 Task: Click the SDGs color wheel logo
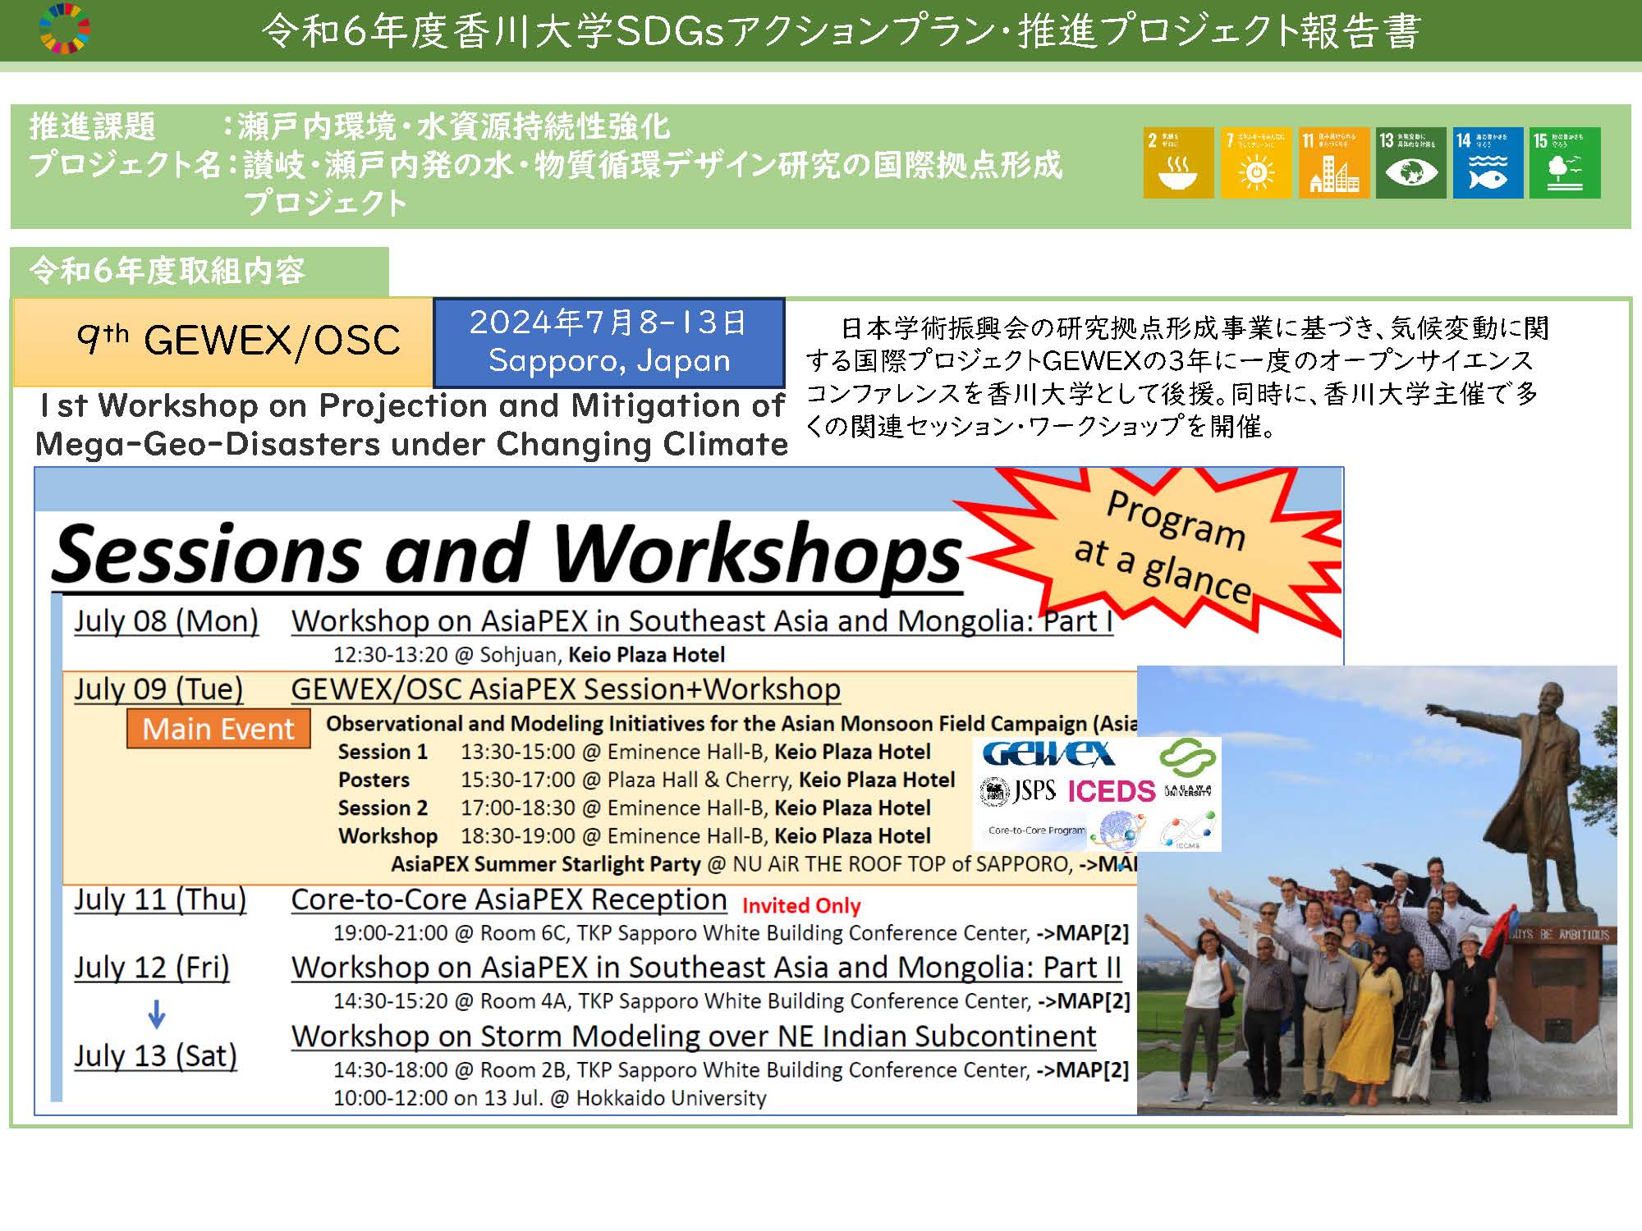pyautogui.click(x=65, y=29)
